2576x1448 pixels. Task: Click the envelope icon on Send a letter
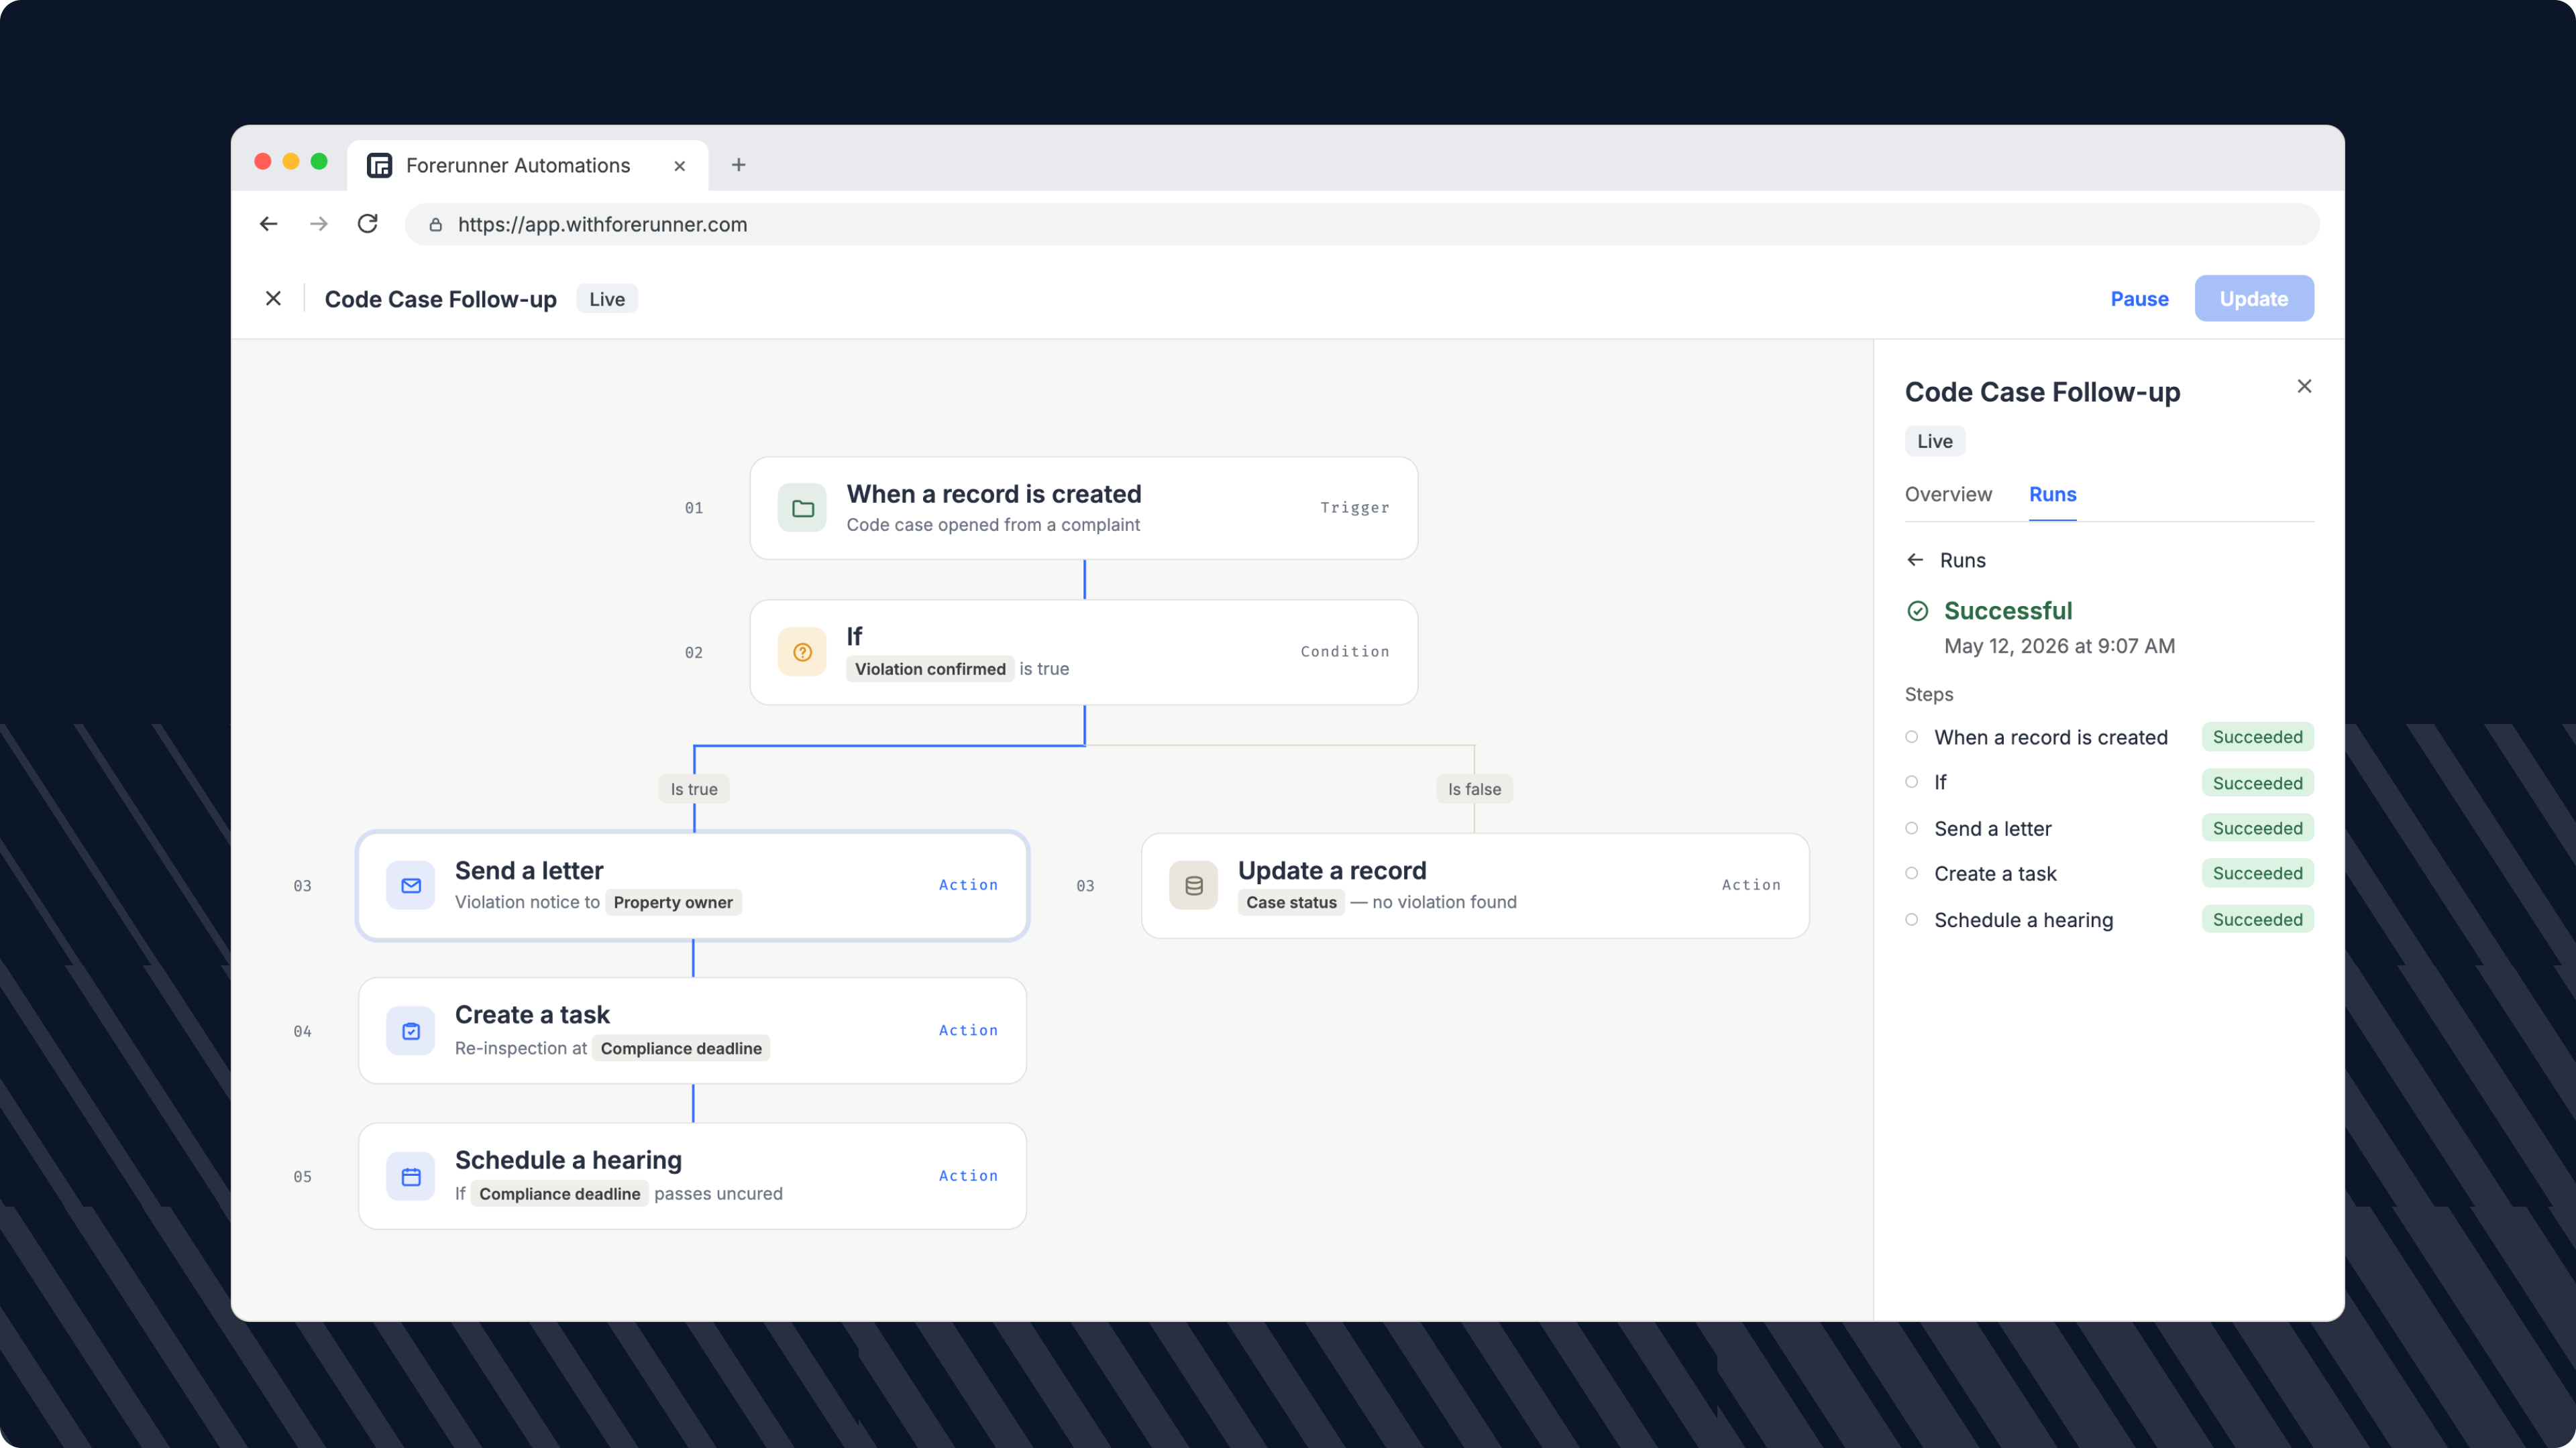[411, 886]
